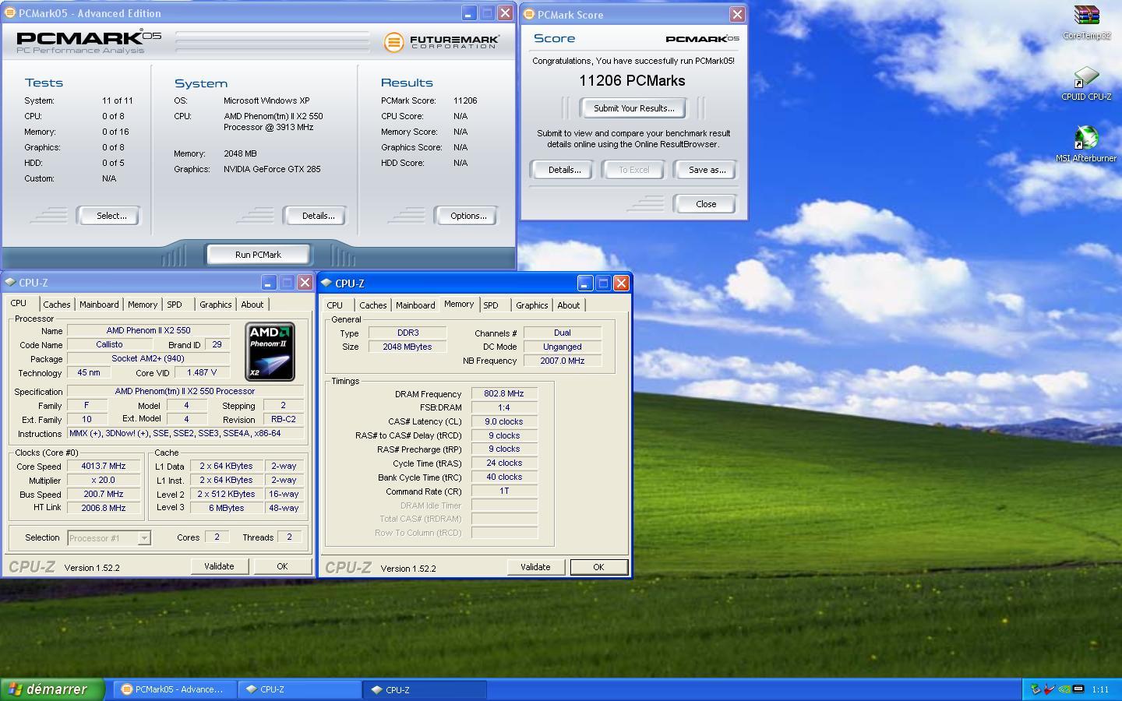Close the left CPU-Z window
The height and width of the screenshot is (701, 1122).
click(305, 283)
